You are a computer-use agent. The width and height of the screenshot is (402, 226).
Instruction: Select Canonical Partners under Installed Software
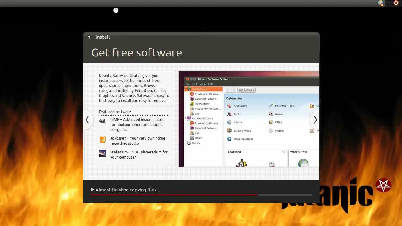point(205,128)
